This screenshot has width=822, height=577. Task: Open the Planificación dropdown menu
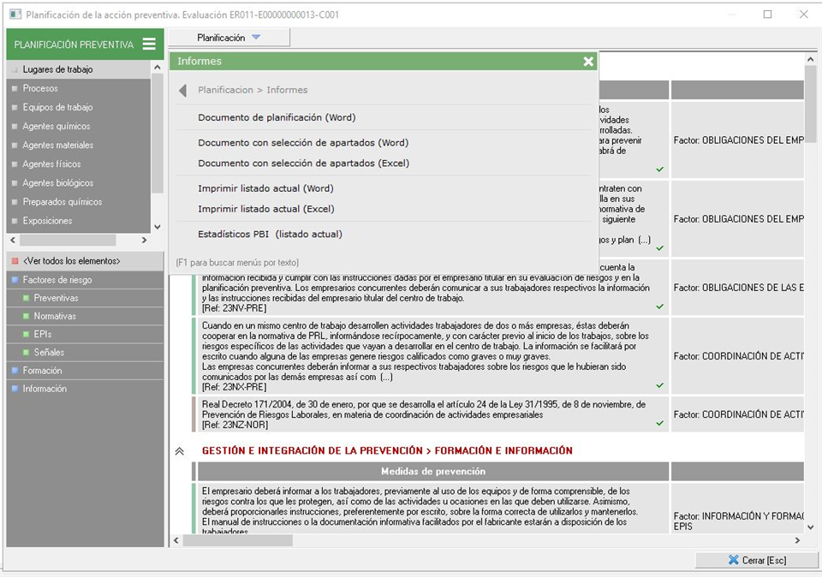(x=229, y=38)
